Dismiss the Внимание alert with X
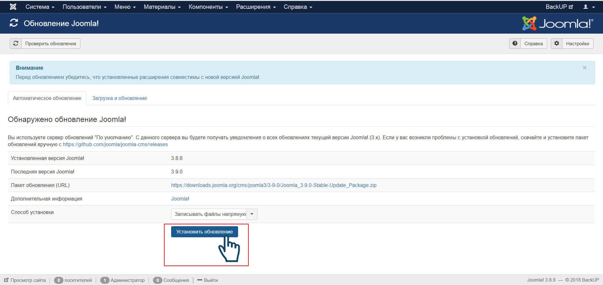603x285 pixels. tap(584, 68)
